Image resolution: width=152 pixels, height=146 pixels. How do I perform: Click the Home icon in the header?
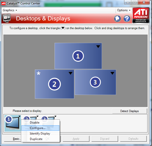(x=117, y=18)
